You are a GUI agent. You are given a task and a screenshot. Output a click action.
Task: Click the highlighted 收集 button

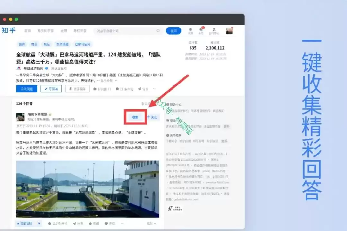[135, 117]
